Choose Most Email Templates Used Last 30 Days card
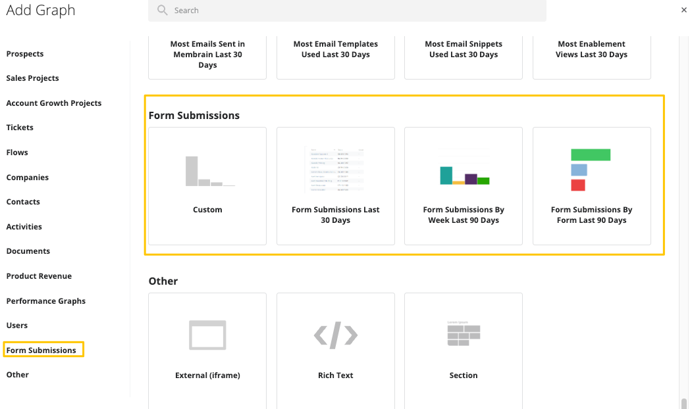The image size is (692, 409). coord(335,57)
